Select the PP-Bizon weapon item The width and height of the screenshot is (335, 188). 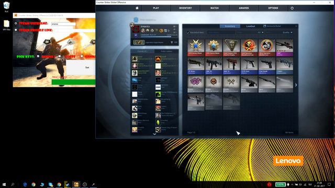196,66
